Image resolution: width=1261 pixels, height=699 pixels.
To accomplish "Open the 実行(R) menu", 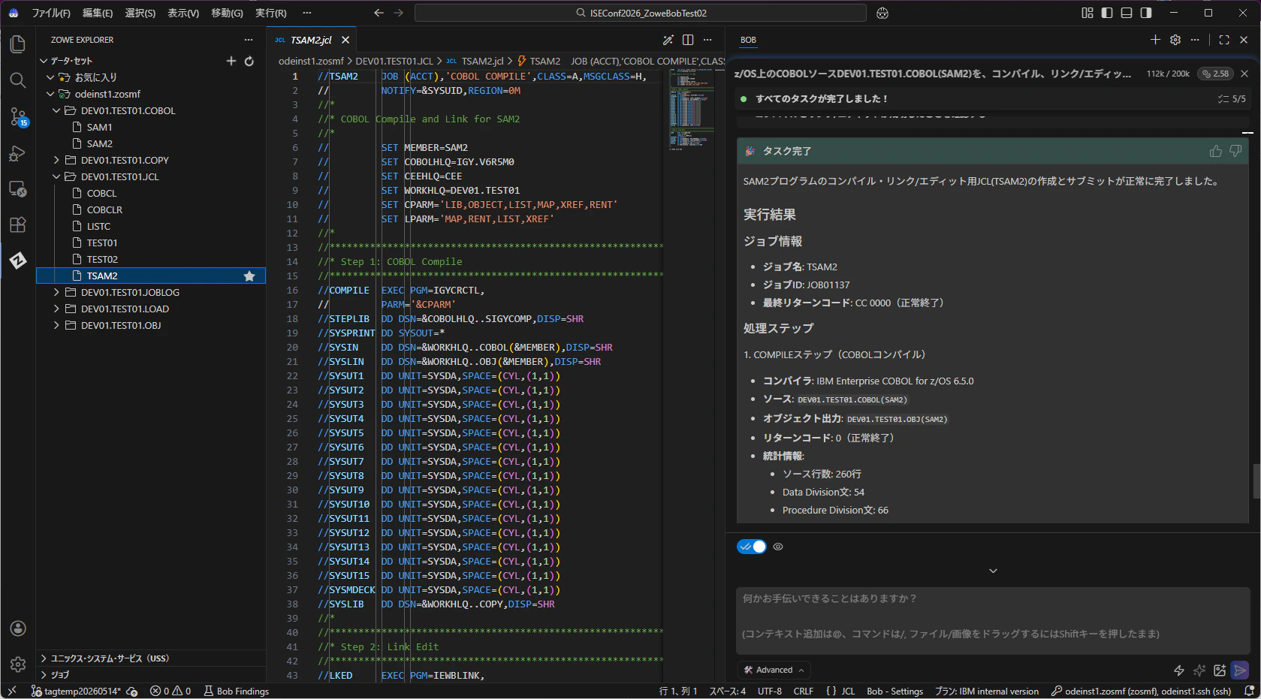I will click(271, 13).
